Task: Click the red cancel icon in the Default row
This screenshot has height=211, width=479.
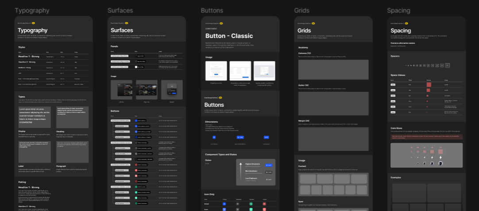Action: coord(264,203)
